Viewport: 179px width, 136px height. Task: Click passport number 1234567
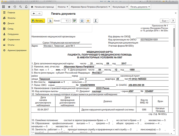(149, 91)
